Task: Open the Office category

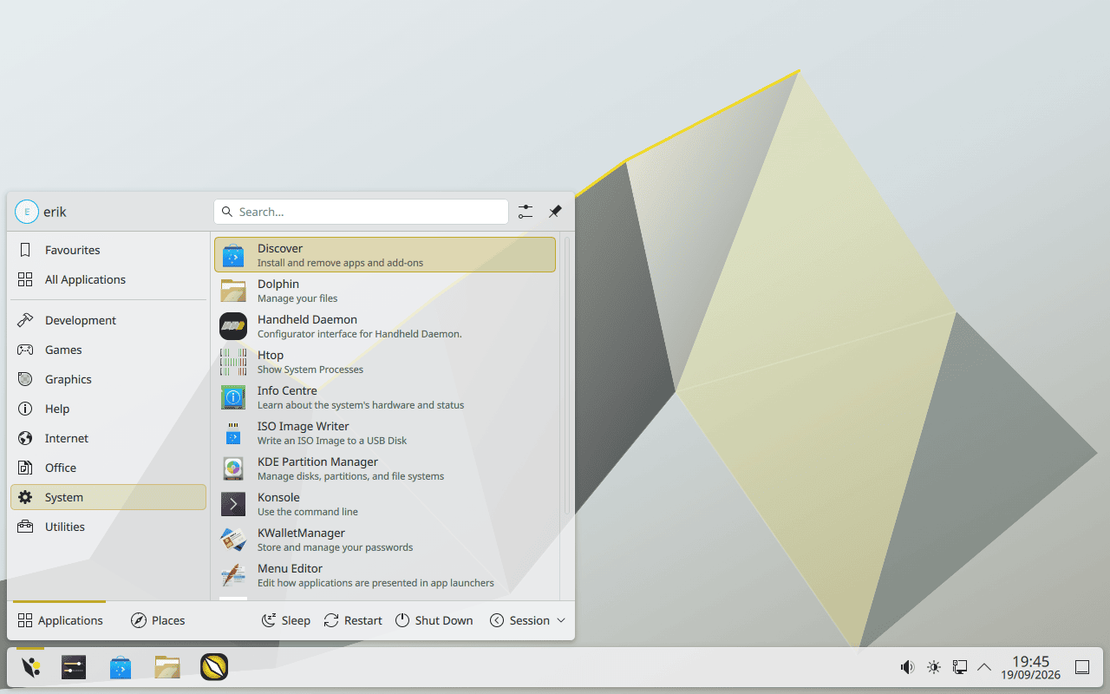Action: pyautogui.click(x=108, y=468)
